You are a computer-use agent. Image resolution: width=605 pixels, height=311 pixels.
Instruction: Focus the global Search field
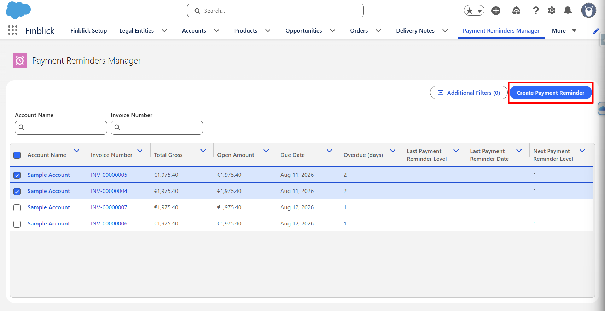tap(275, 11)
